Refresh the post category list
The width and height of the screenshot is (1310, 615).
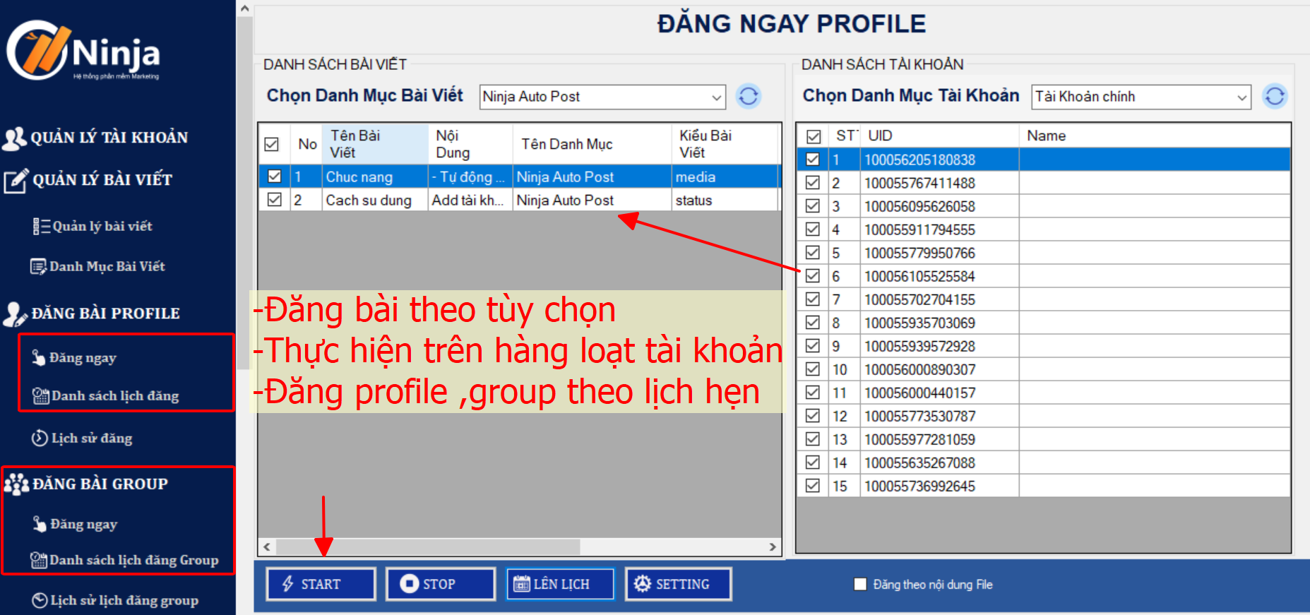pyautogui.click(x=749, y=96)
